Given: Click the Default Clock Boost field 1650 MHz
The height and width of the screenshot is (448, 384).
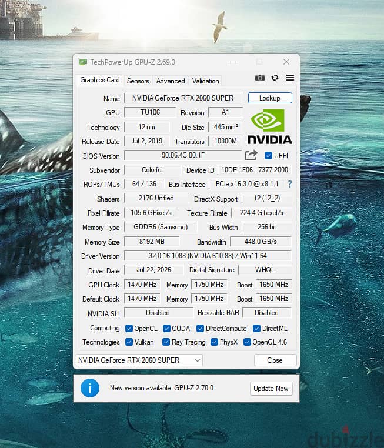Looking at the screenshot, I should (273, 299).
